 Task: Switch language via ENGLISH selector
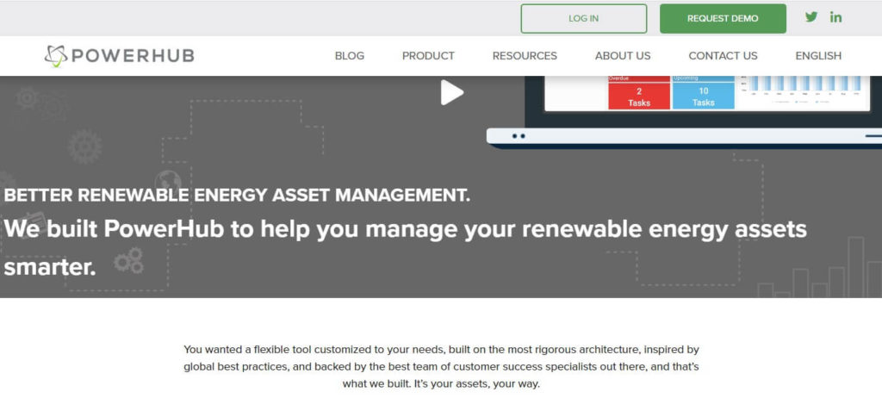[x=818, y=56]
